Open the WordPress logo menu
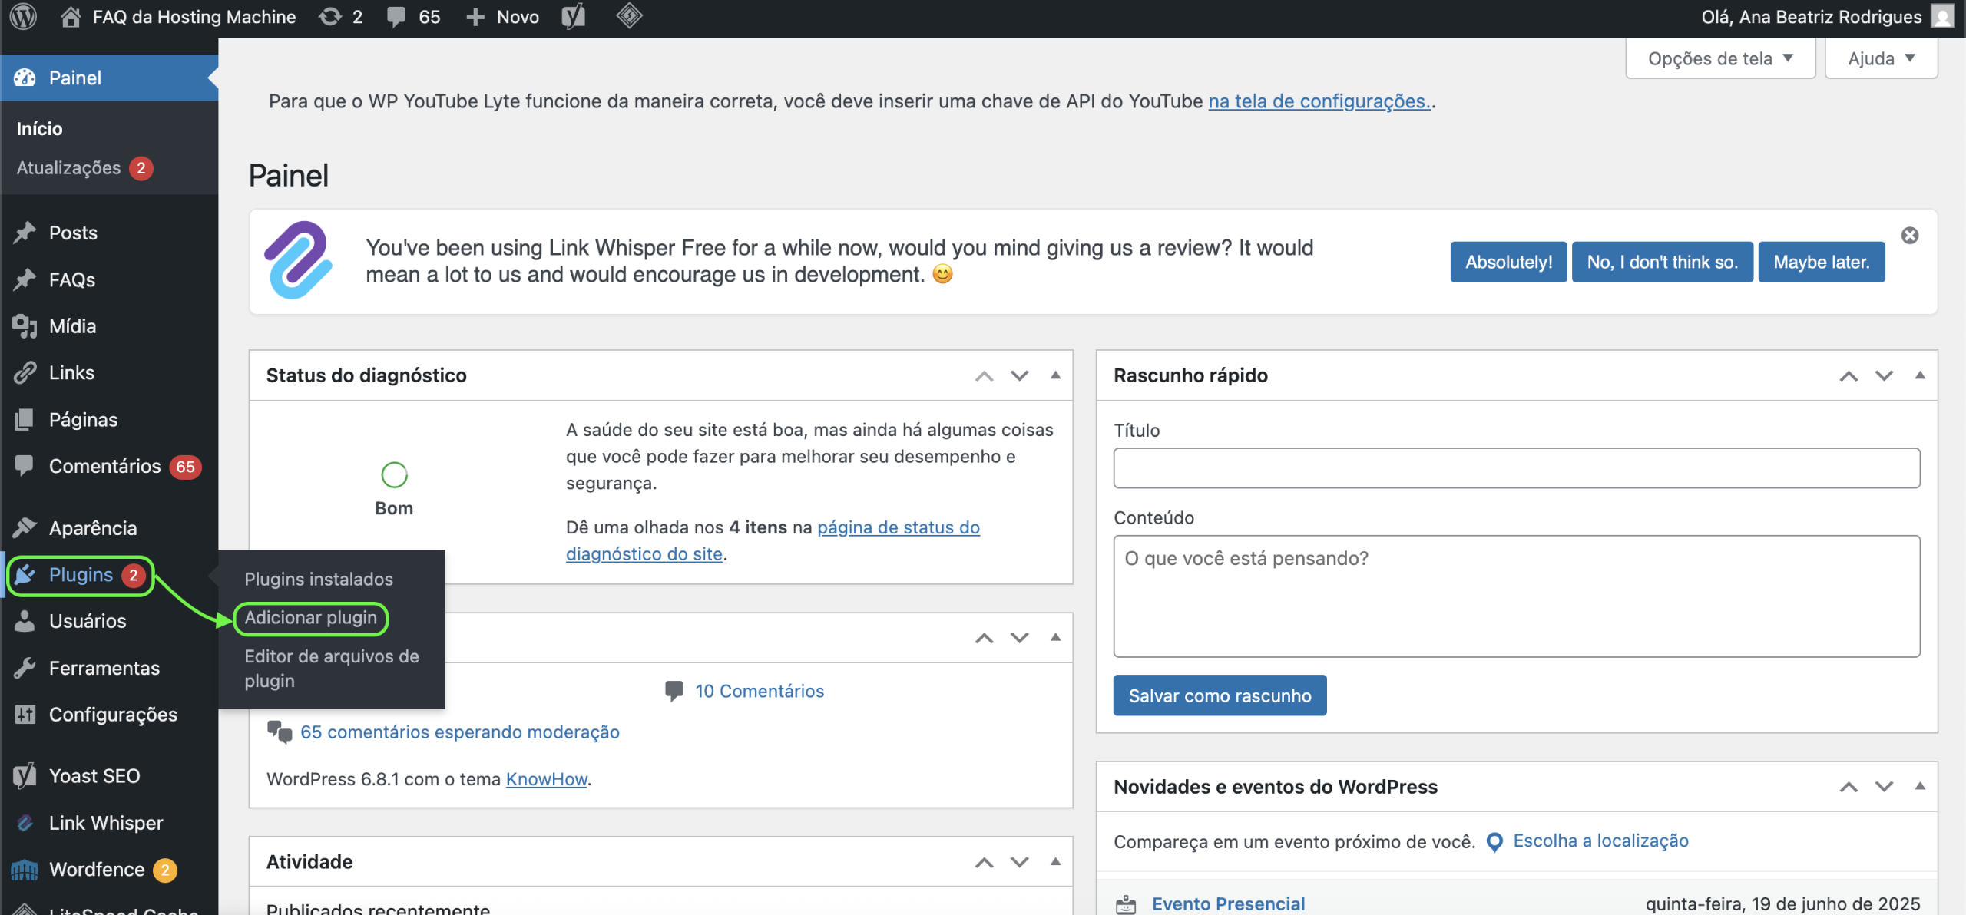Screen dimensions: 1966x915 tap(23, 17)
